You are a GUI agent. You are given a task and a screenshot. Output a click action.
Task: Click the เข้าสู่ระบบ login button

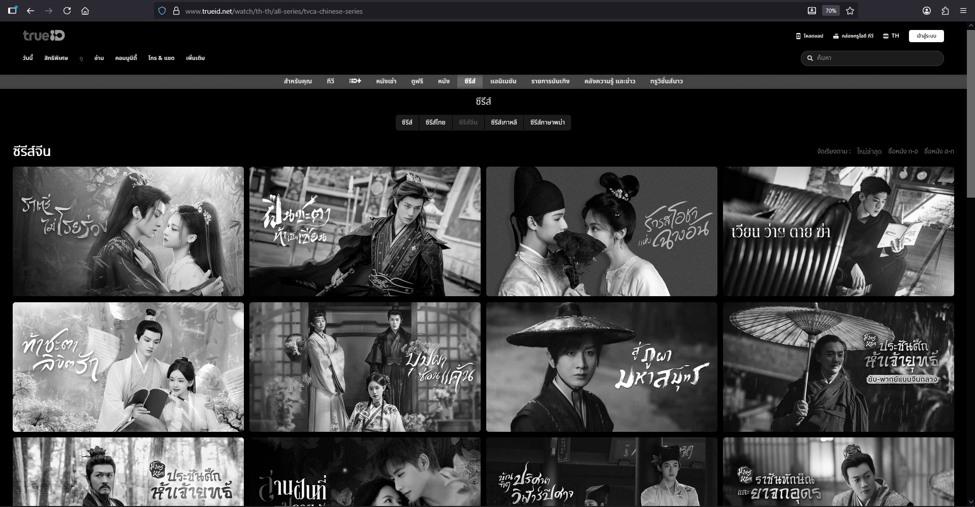[926, 36]
